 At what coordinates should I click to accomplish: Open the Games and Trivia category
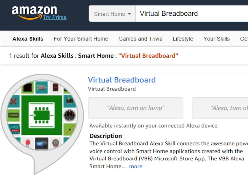click(140, 39)
